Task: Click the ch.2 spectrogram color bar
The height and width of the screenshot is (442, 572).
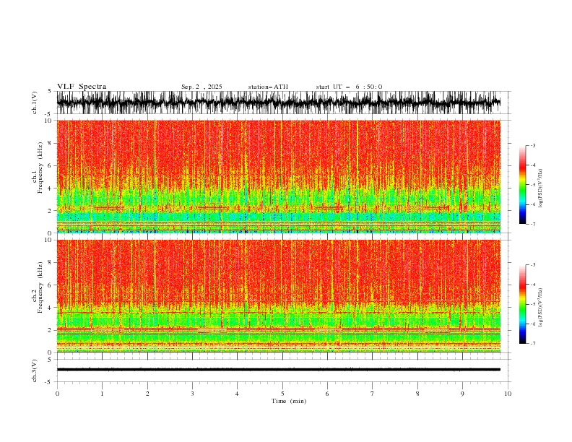Action: (x=522, y=304)
